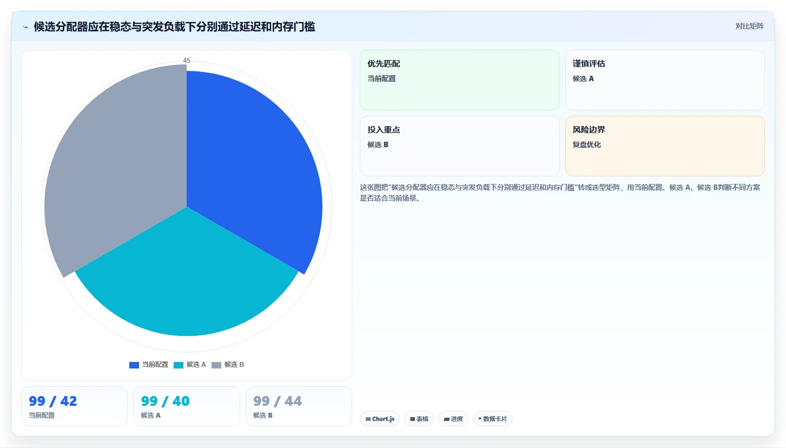The width and height of the screenshot is (786, 448).
Task: Click 当前配置 text in 优先匹配 card
Action: 381,78
